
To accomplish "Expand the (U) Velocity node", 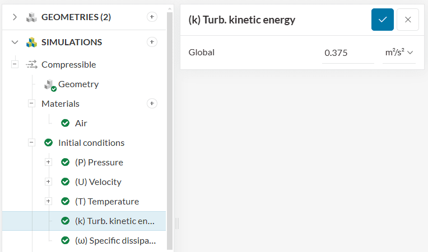I will click(x=48, y=182).
